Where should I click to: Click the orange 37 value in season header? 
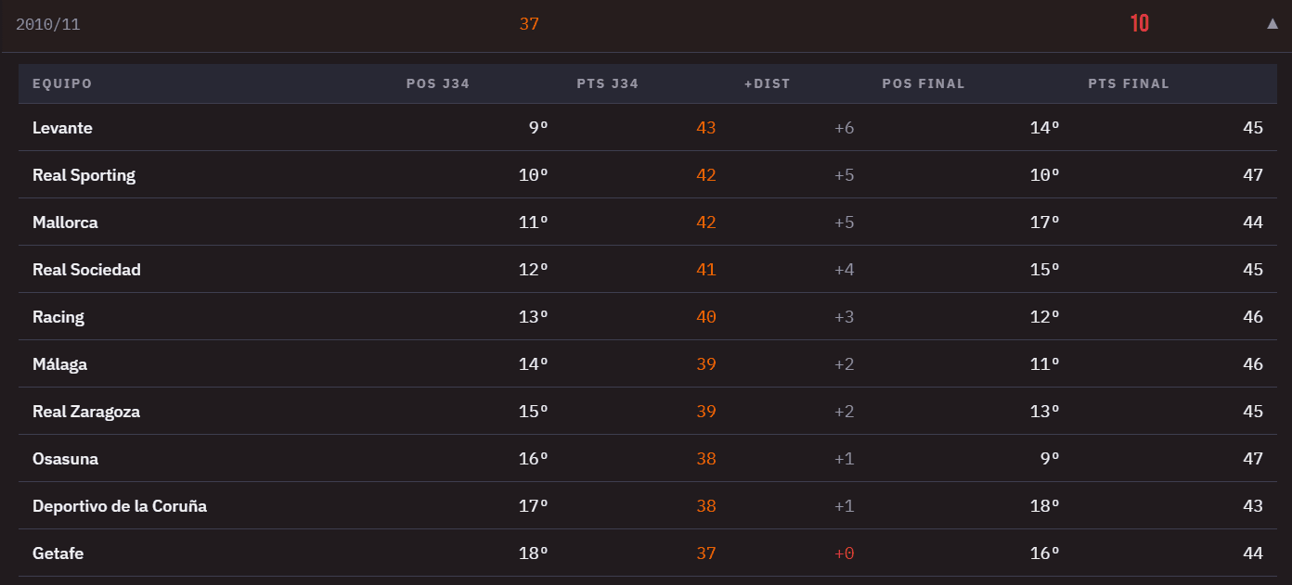(529, 24)
